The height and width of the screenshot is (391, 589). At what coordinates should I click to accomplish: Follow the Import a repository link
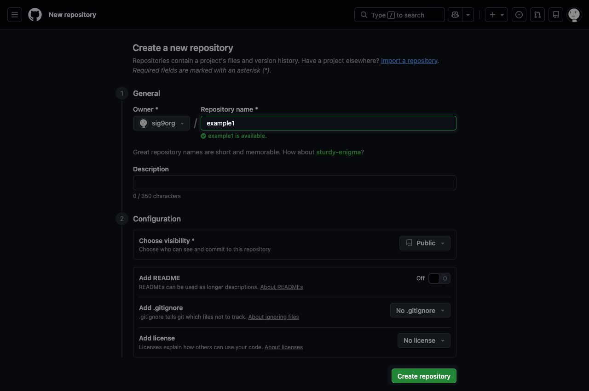[409, 61]
